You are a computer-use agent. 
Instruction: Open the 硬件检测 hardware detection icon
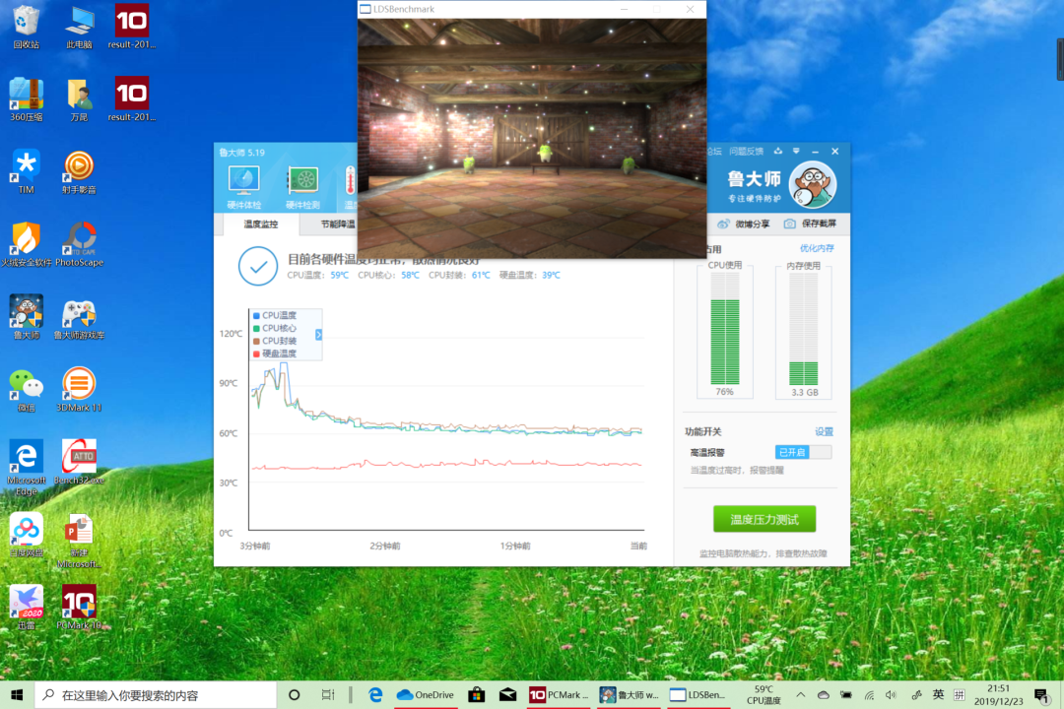click(302, 185)
